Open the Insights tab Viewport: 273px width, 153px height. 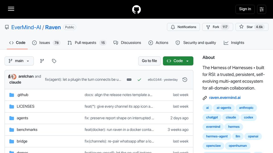[x=234, y=43]
